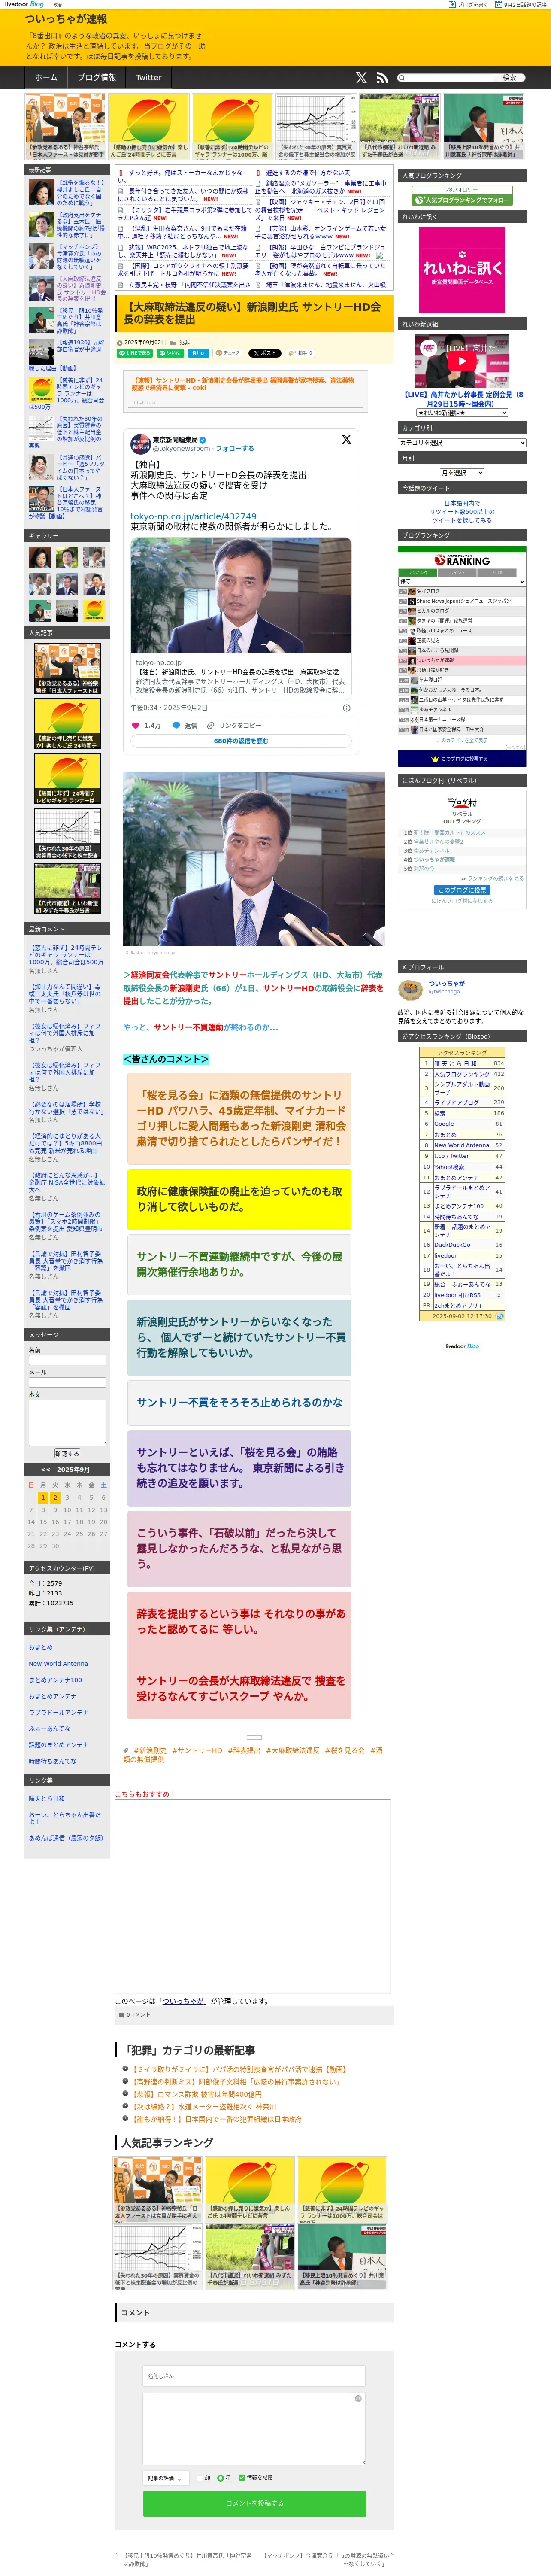Screen dimensions: 551x2576
Task: Click the livedoor Blog logo at top
Action: point(24,4)
